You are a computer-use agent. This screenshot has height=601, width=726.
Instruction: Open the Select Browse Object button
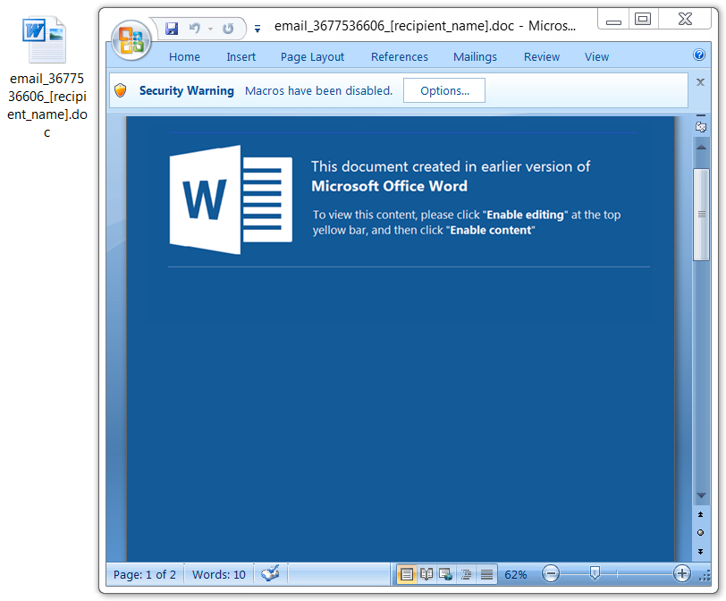pyautogui.click(x=701, y=532)
